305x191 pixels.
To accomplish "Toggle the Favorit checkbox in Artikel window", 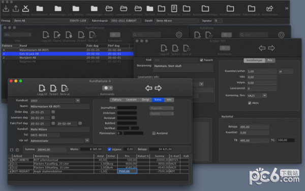I will (x=201, y=60).
